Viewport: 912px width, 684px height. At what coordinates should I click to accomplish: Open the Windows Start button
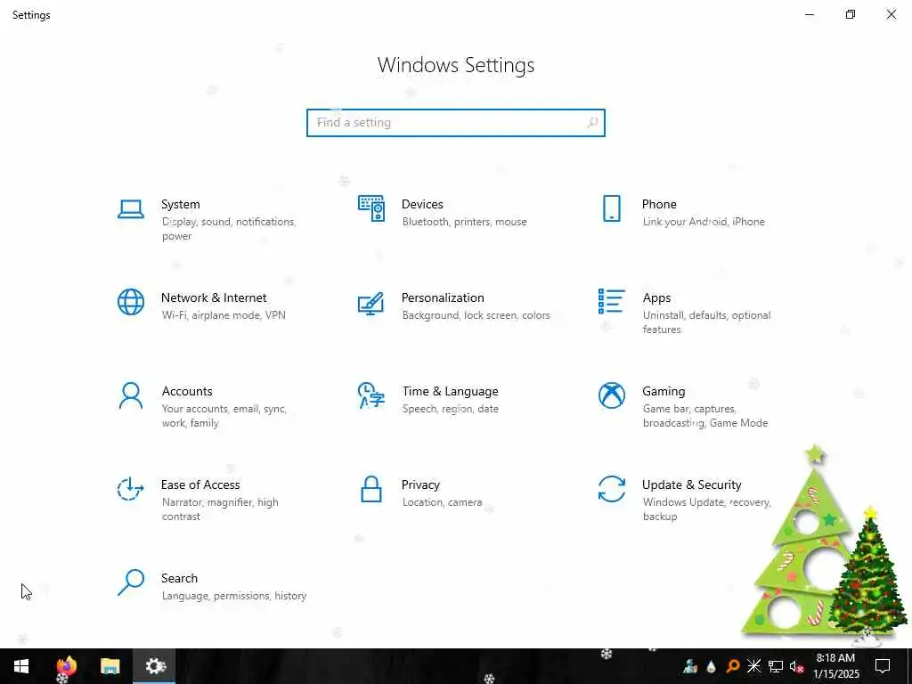(21, 666)
